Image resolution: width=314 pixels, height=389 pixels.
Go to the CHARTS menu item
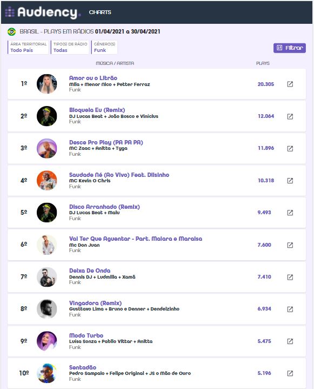point(100,12)
